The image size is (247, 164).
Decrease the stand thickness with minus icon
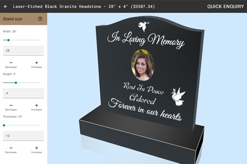pos(11,148)
